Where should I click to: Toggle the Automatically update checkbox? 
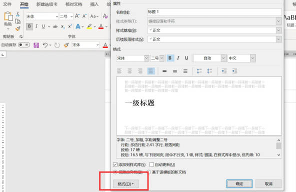151,164
